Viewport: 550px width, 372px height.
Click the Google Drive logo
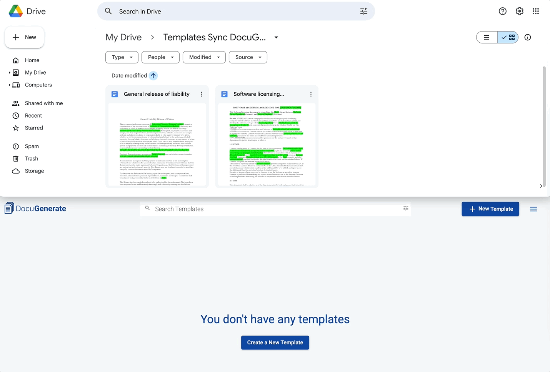(16, 11)
